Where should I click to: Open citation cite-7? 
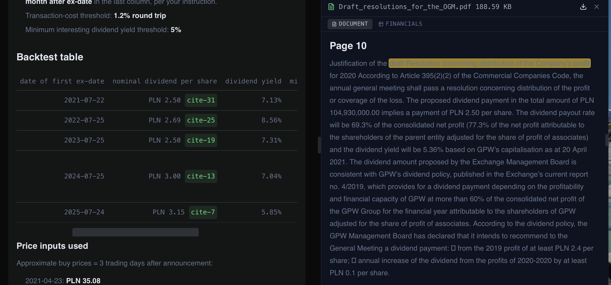203,212
